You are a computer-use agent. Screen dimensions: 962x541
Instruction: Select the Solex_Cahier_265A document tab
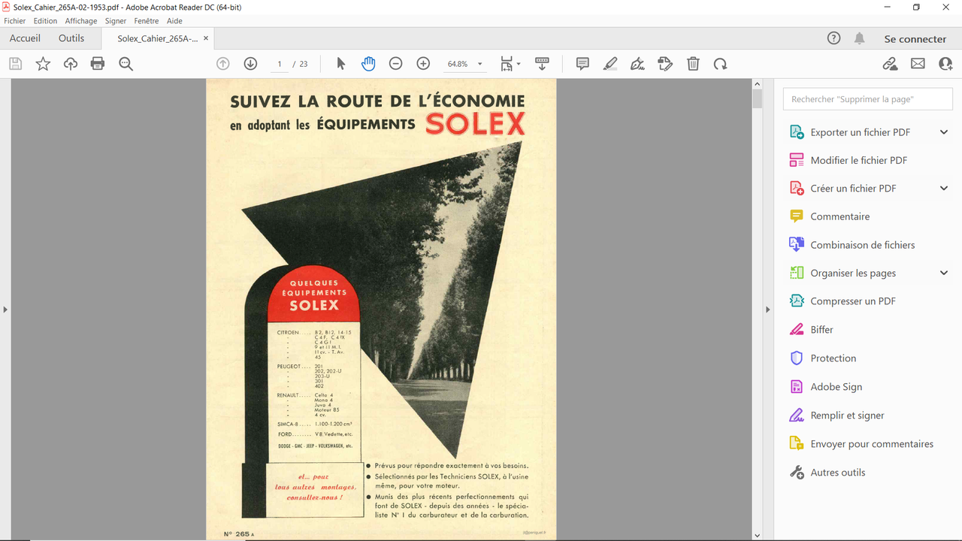tap(158, 38)
